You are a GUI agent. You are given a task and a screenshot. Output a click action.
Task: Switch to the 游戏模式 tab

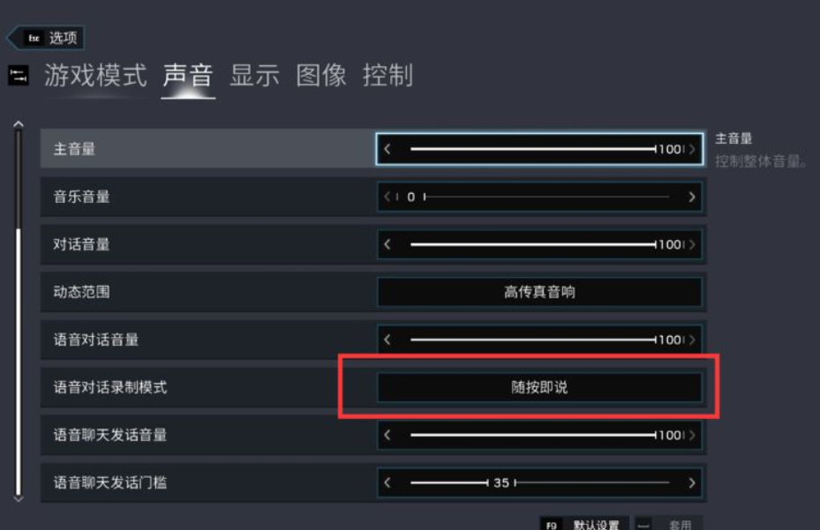95,76
